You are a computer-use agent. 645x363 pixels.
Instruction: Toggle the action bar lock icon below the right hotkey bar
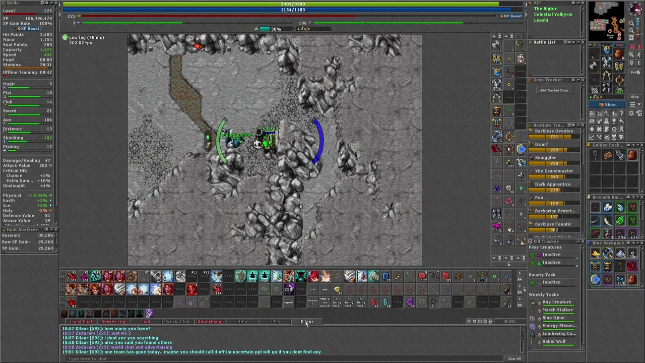(x=509, y=264)
